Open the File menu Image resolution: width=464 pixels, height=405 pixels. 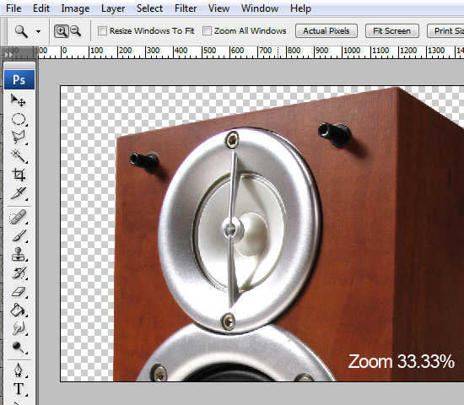click(x=13, y=8)
